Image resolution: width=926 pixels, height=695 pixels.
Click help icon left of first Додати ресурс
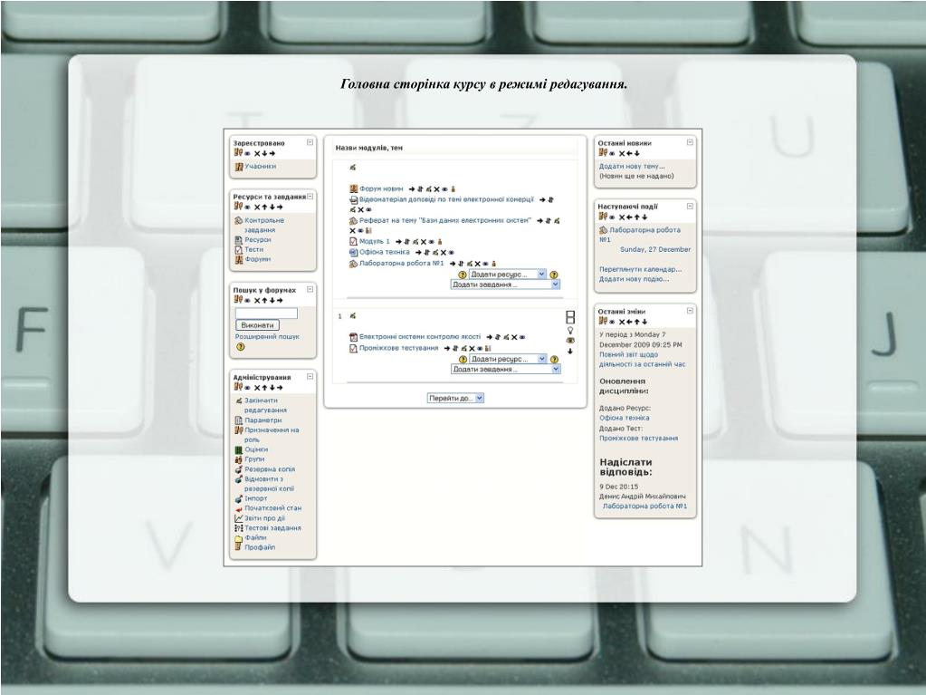[x=463, y=275]
